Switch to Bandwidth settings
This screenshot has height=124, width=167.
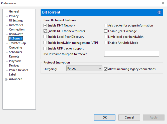pyautogui.click(x=16, y=34)
